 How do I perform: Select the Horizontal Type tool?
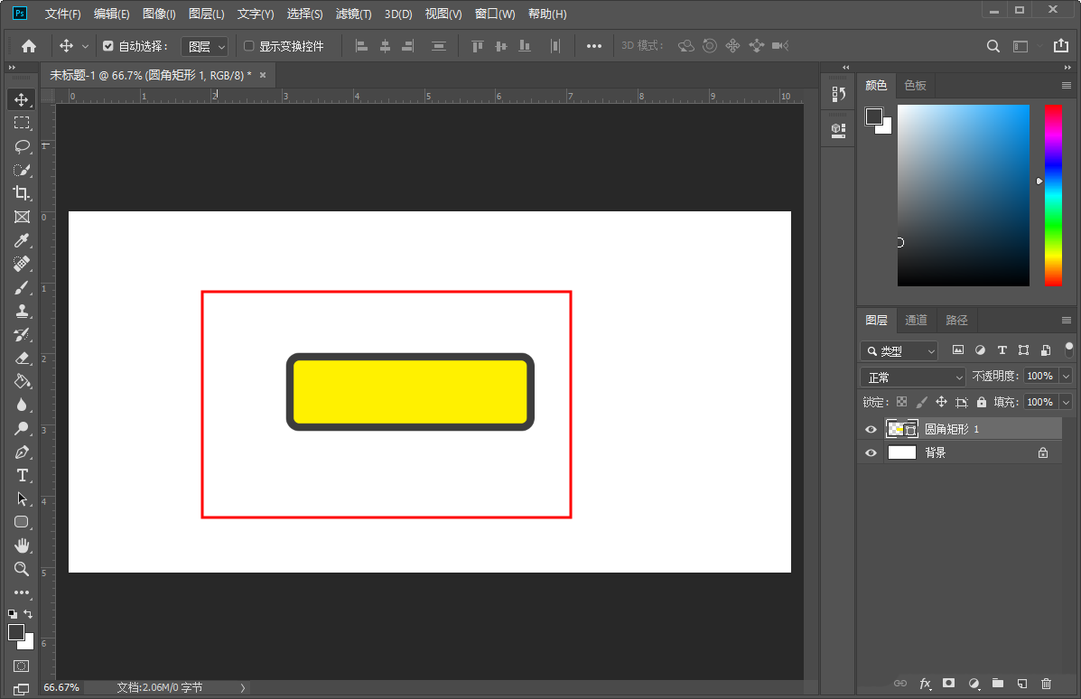(22, 475)
